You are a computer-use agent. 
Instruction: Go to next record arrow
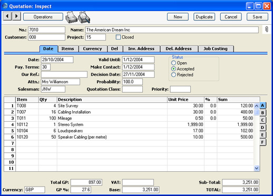[x=16, y=16]
